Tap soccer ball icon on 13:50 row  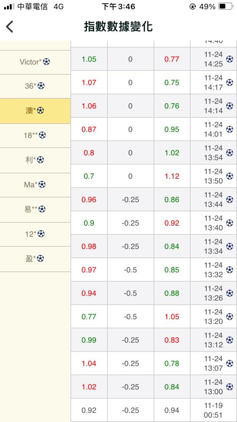coord(229,176)
